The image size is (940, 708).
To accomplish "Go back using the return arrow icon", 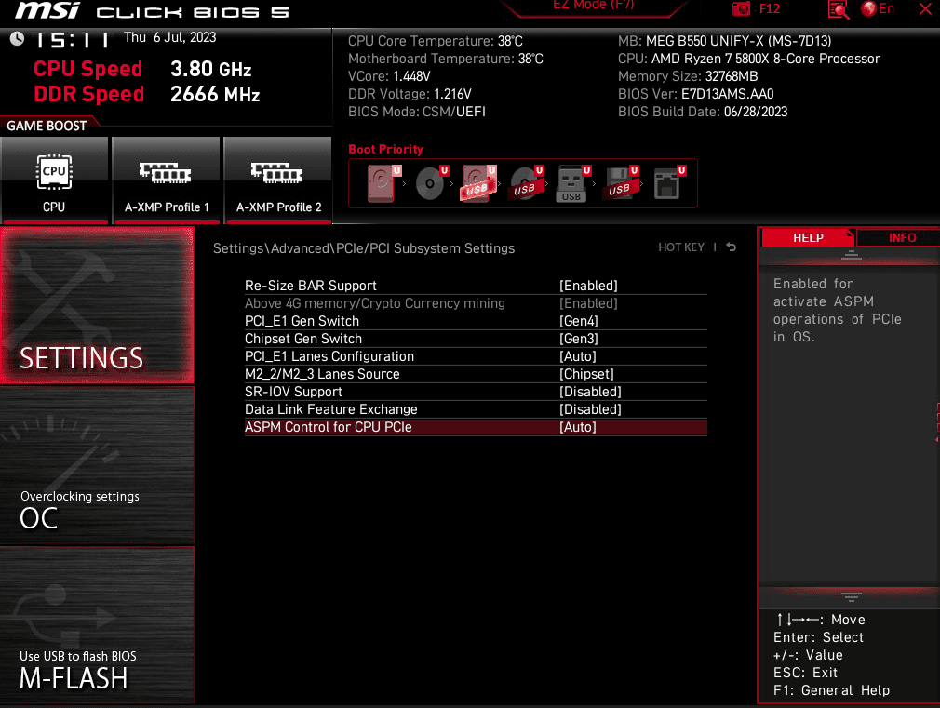I will (731, 247).
